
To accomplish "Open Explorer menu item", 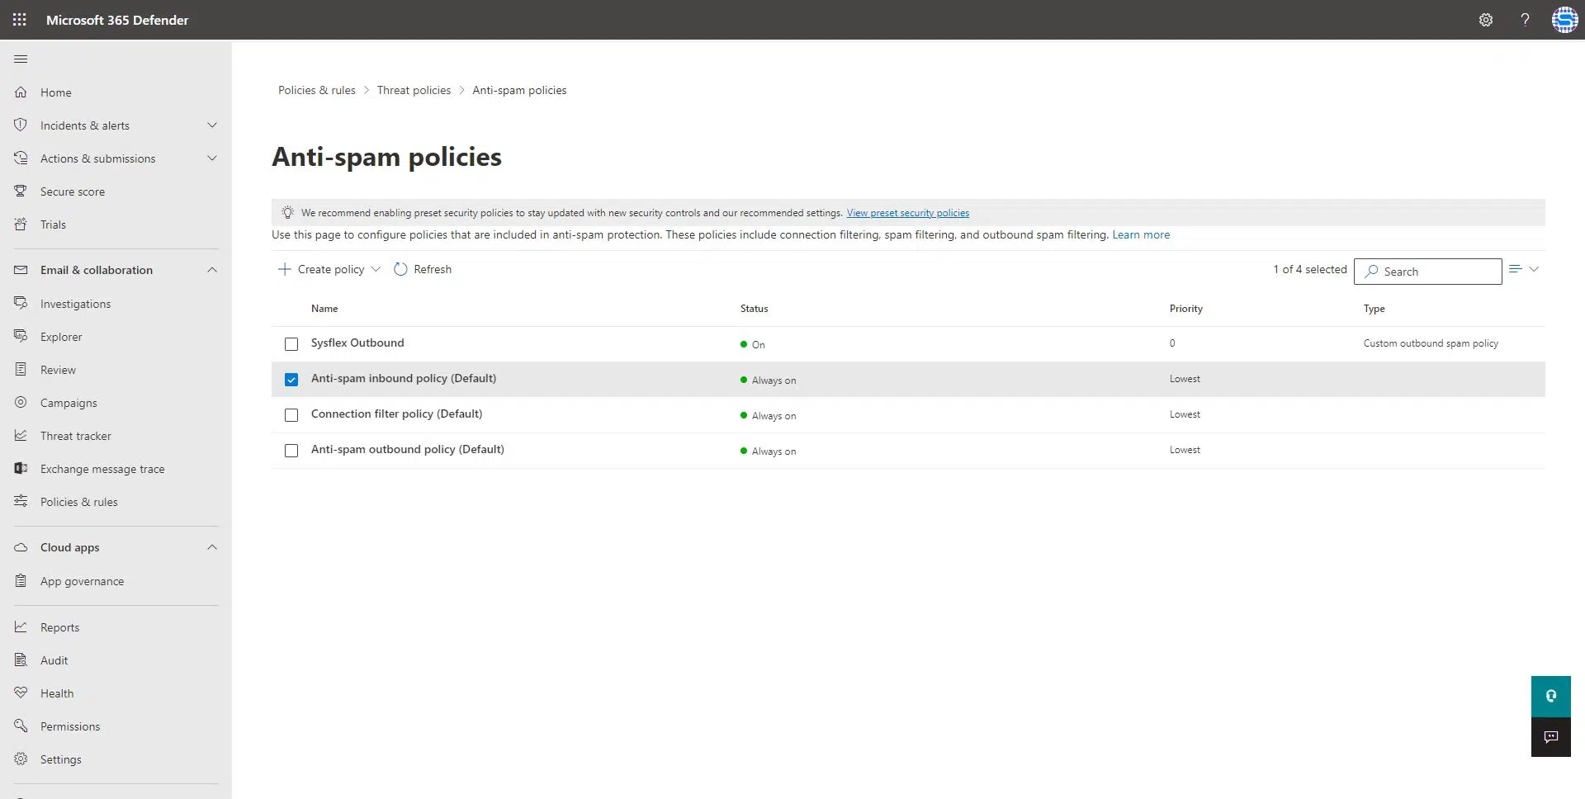I will (x=61, y=337).
